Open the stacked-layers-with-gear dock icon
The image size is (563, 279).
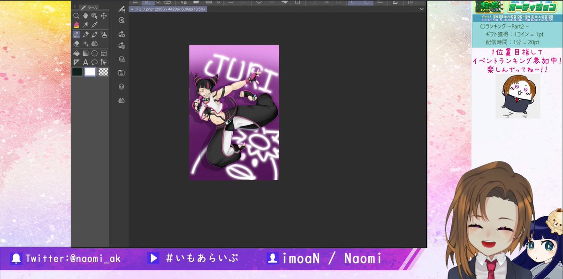(122, 59)
